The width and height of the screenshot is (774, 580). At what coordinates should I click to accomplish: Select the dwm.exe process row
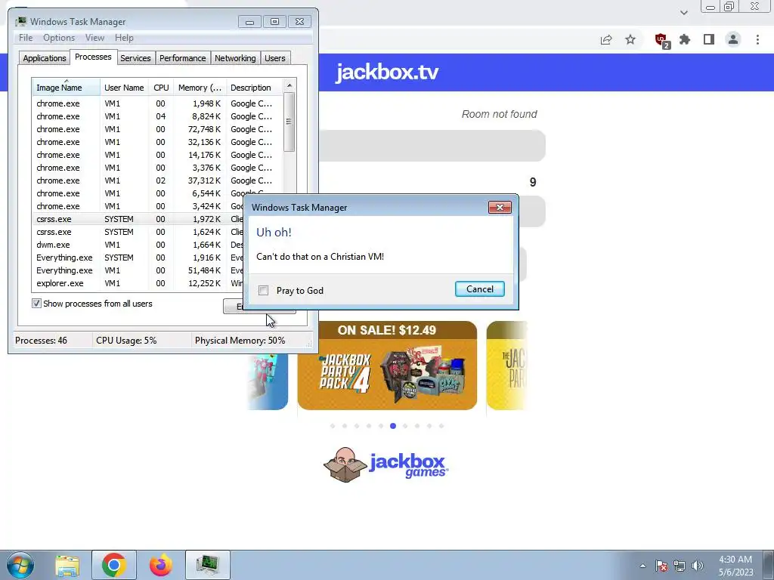pyautogui.click(x=138, y=245)
